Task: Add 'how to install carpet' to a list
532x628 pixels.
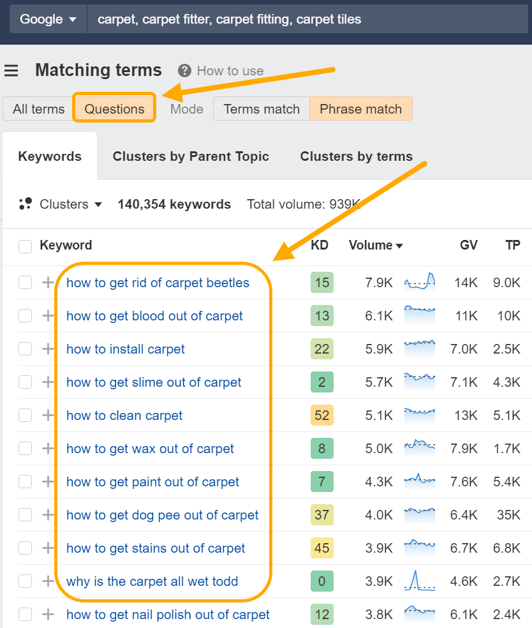Action: (48, 348)
